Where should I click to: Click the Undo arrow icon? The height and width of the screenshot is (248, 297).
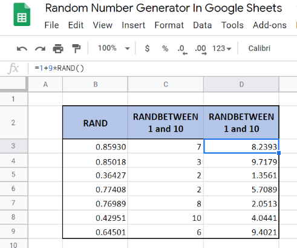22,49
